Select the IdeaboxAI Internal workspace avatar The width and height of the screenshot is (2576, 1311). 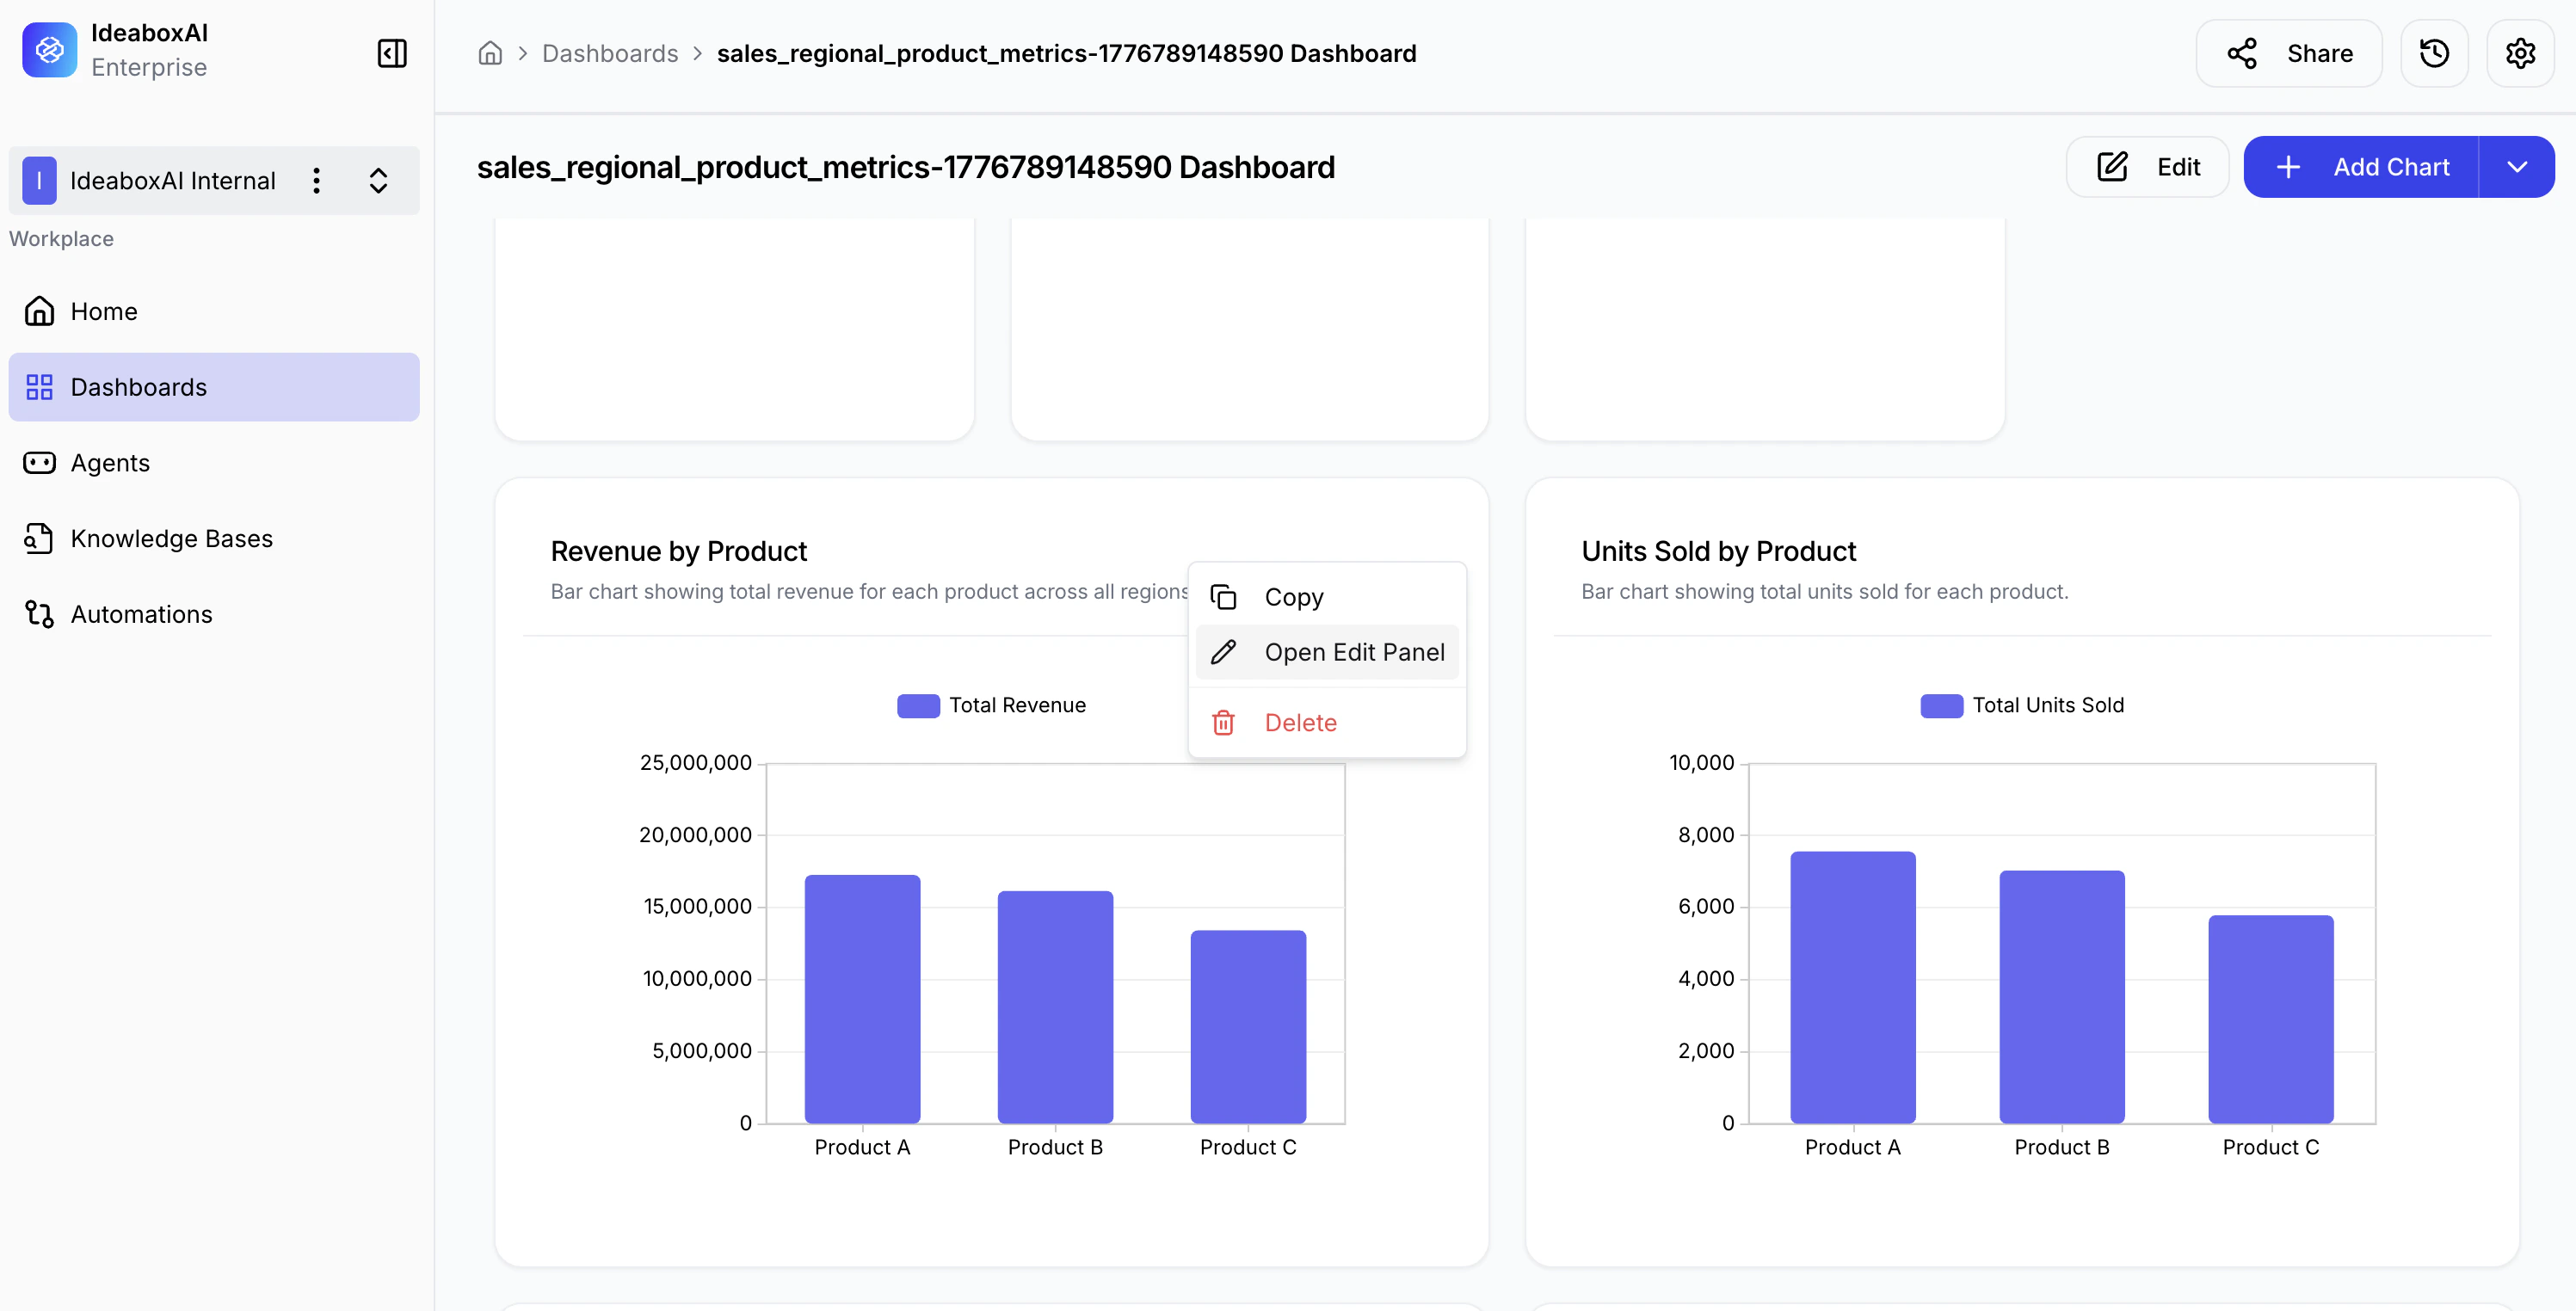coord(39,180)
